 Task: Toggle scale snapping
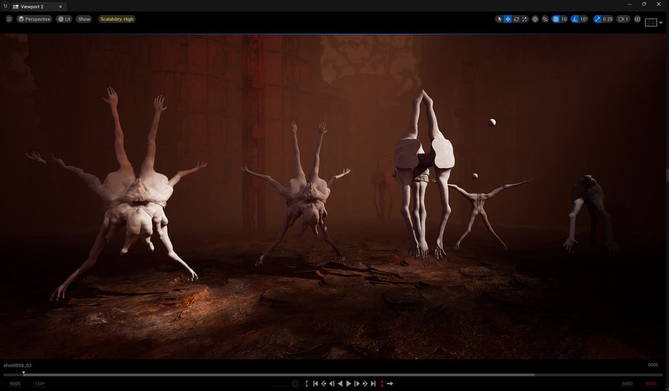[x=598, y=19]
